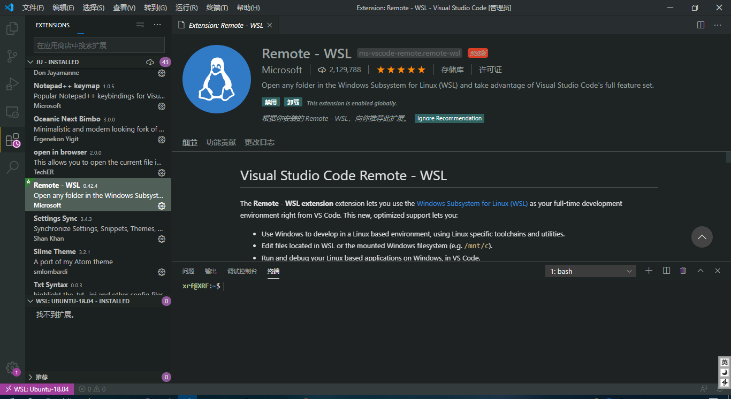731x399 pixels.
Task: Open the 运行(R) menu
Action: (186, 7)
